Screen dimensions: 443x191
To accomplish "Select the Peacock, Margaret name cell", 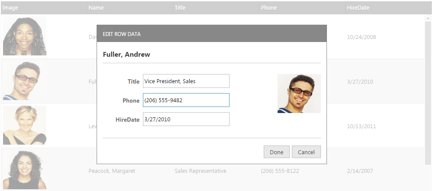I will [112, 171].
